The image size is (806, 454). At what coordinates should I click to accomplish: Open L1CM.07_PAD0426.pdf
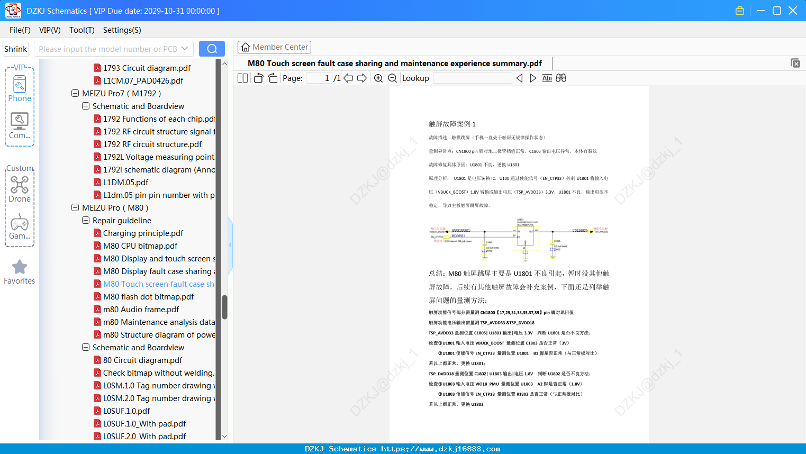pyautogui.click(x=143, y=80)
